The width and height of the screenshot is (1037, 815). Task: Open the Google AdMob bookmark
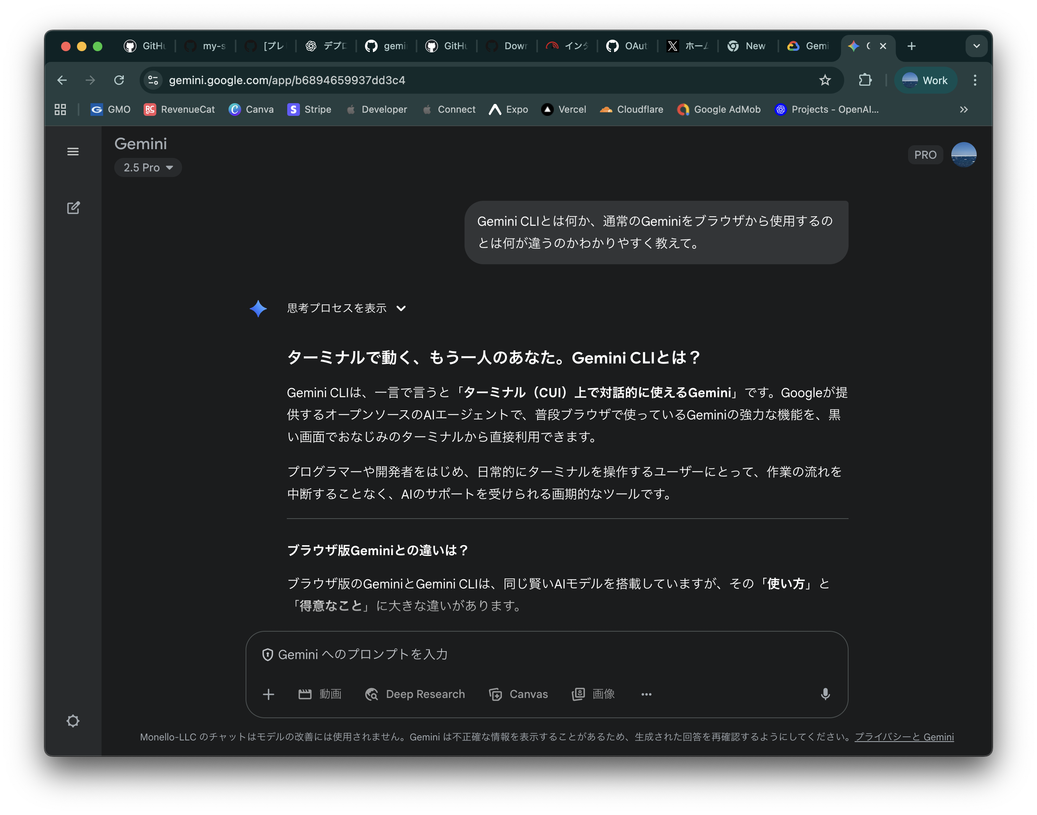coord(719,109)
